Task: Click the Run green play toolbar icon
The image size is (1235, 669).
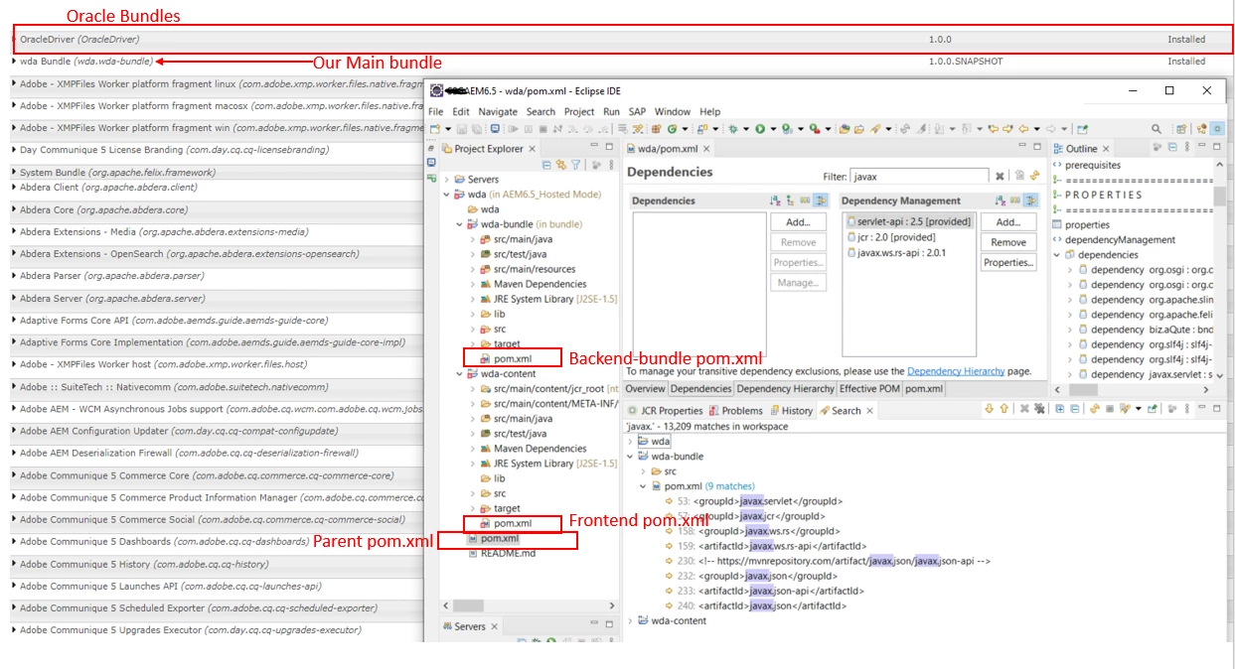Action: point(760,129)
